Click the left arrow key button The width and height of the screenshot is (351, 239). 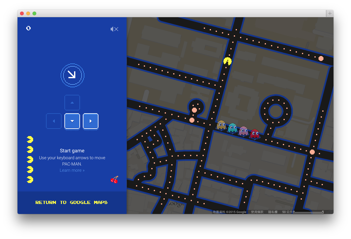[54, 121]
